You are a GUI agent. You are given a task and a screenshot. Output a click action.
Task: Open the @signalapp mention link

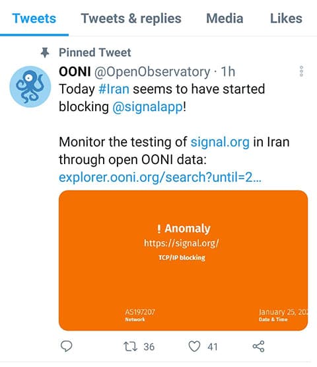148,107
